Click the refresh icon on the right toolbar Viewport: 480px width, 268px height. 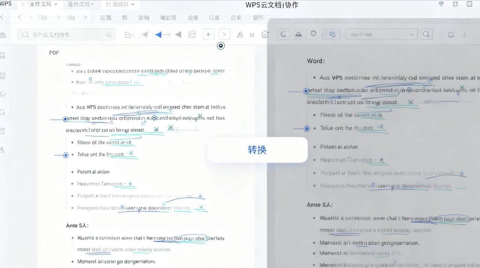(x=283, y=34)
